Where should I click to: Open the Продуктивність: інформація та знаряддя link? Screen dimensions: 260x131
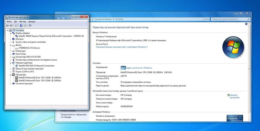click(74, 116)
